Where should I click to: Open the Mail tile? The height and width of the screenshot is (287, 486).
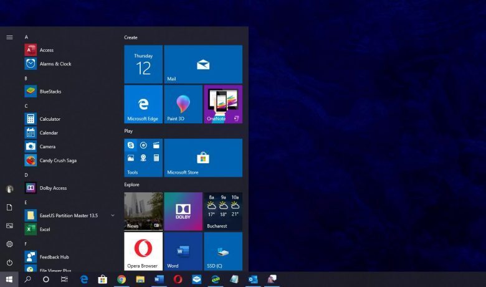(202, 64)
